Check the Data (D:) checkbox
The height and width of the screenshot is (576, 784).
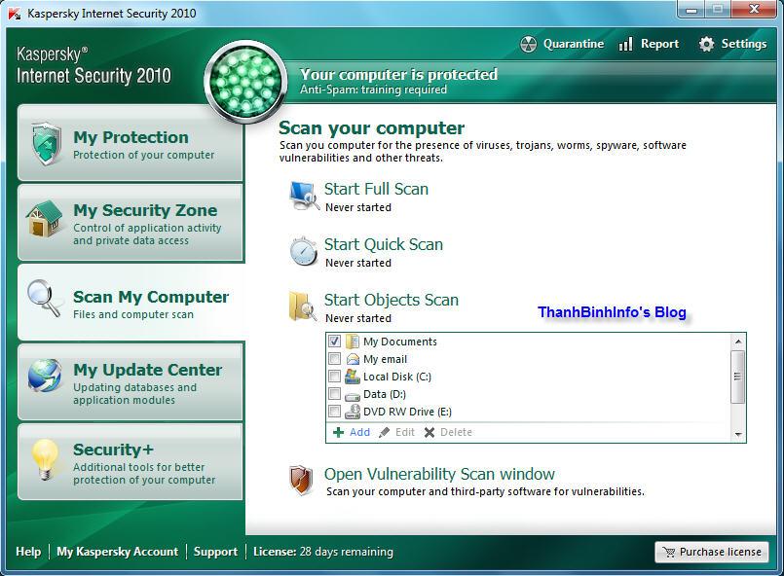pos(334,394)
